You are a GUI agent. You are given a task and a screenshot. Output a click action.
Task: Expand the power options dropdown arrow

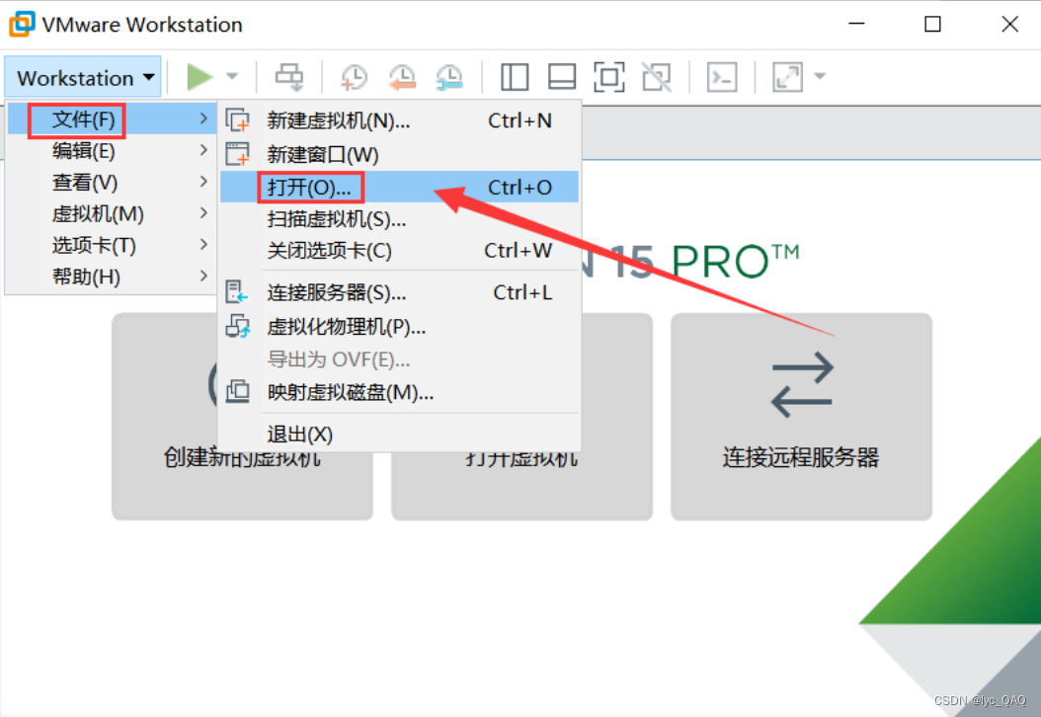click(232, 76)
